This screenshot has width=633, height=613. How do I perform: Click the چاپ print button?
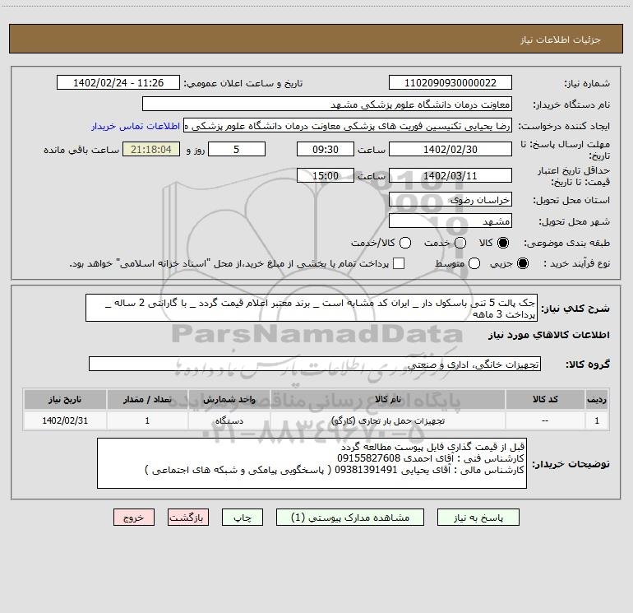click(x=243, y=518)
